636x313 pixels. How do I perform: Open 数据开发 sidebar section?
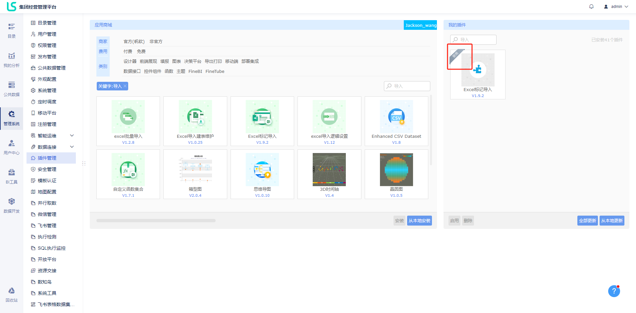(12, 205)
